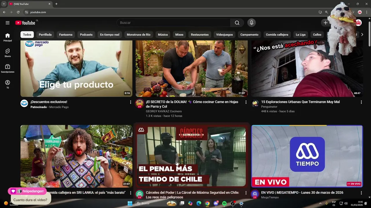Screen dimensions: 371x208
Task: Play the Nos está acechando thumbnail
Action: 307,68
